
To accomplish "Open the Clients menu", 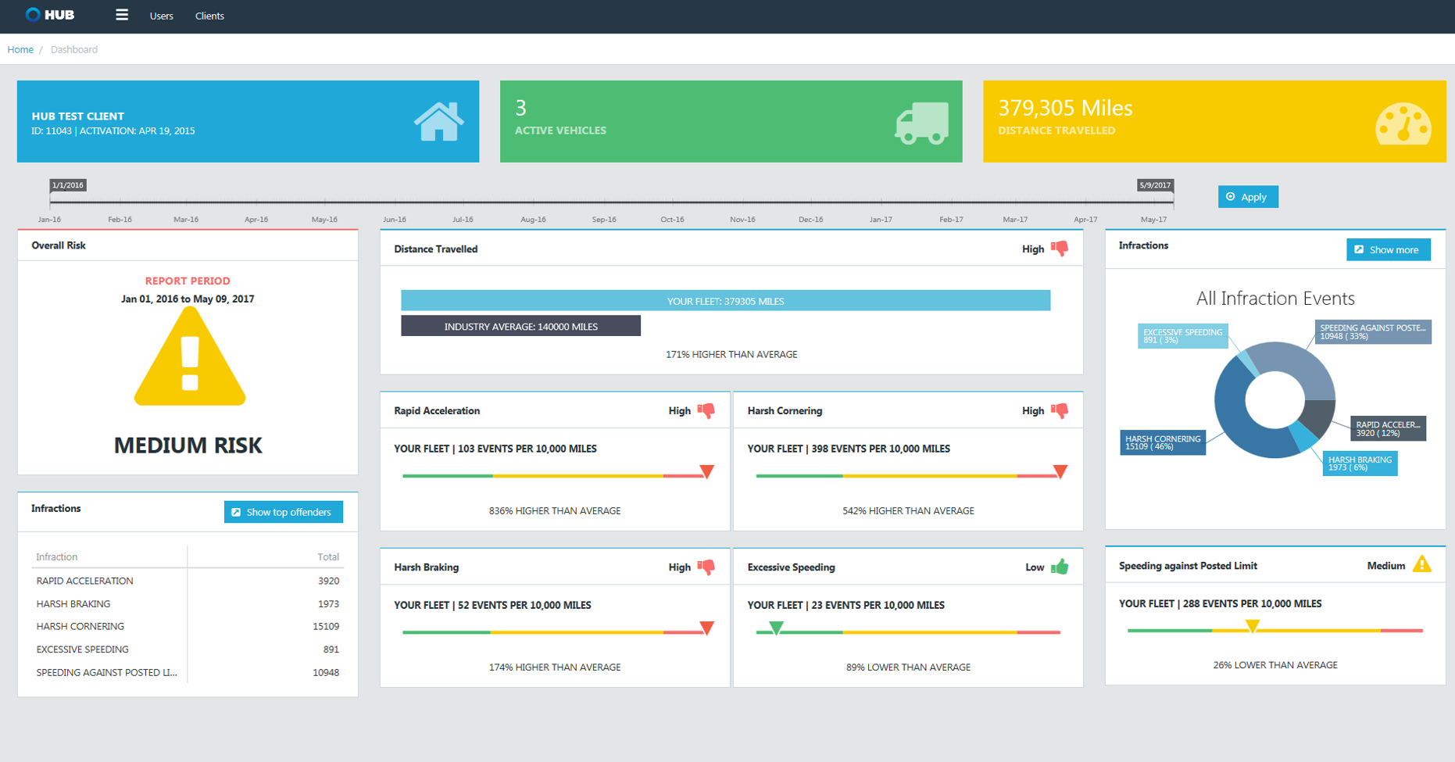I will [209, 16].
